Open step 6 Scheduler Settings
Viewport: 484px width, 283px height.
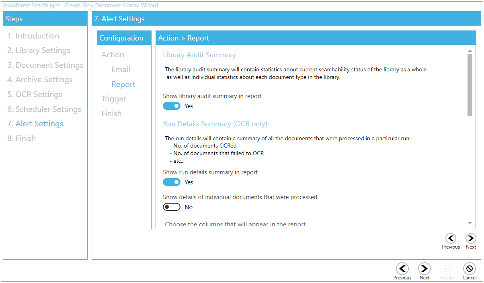(44, 109)
